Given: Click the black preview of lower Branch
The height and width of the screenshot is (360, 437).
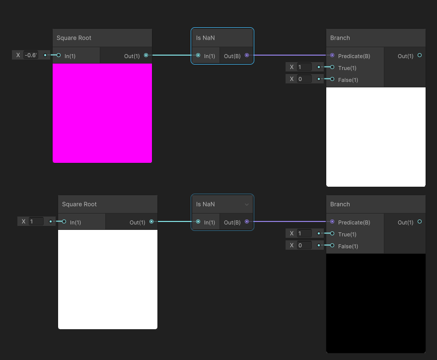Looking at the screenshot, I should [376, 303].
